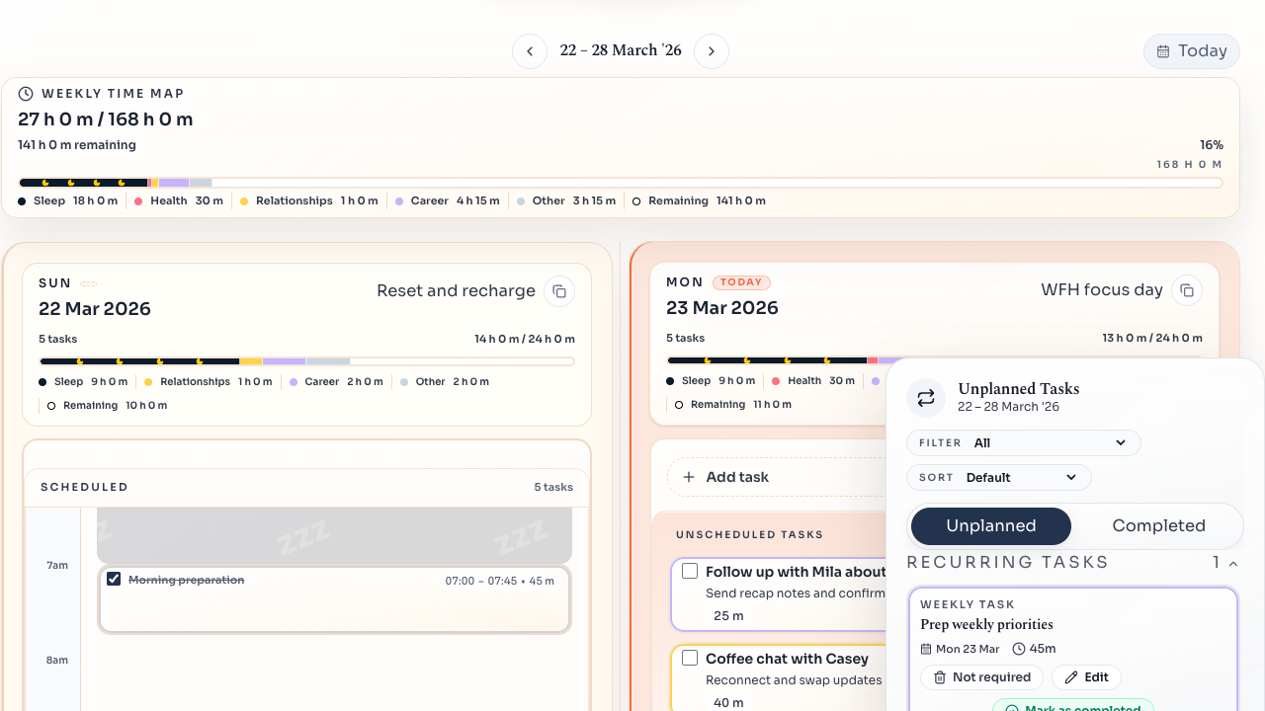Open the Sort dropdown showing Default
This screenshot has width=1265, height=711.
(998, 477)
